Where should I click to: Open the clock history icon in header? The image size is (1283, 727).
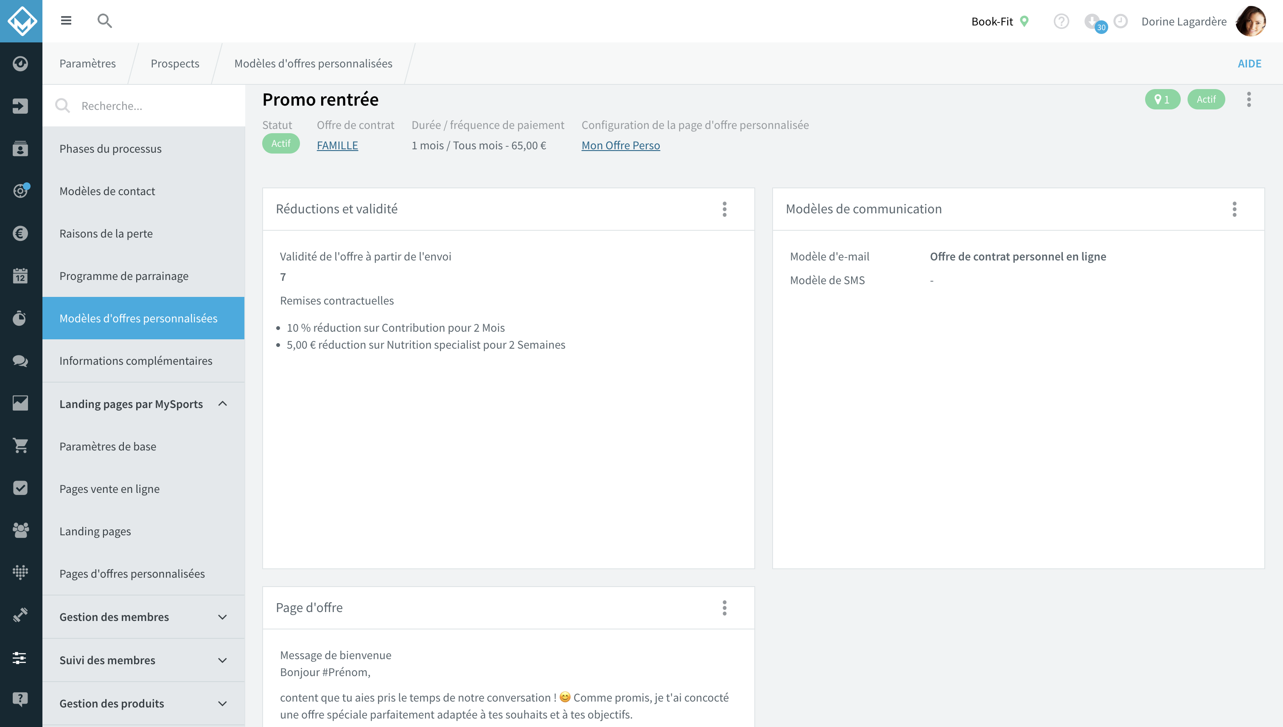tap(1121, 22)
